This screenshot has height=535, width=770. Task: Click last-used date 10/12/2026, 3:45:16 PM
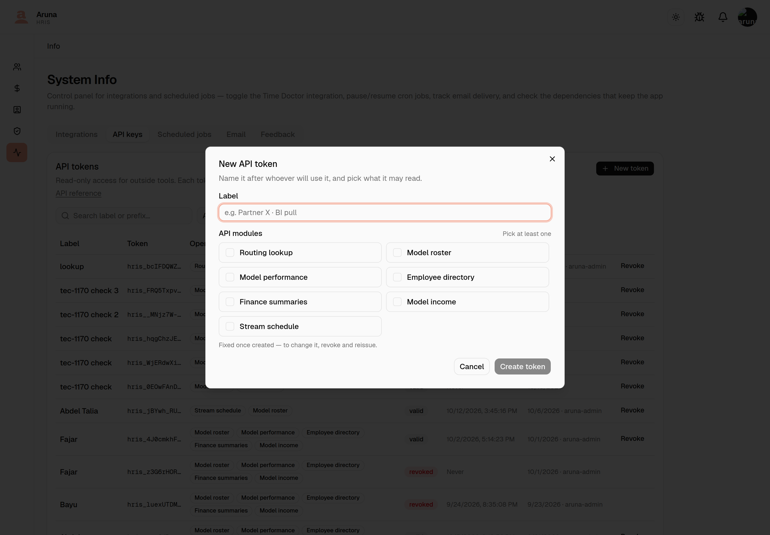pyautogui.click(x=482, y=411)
